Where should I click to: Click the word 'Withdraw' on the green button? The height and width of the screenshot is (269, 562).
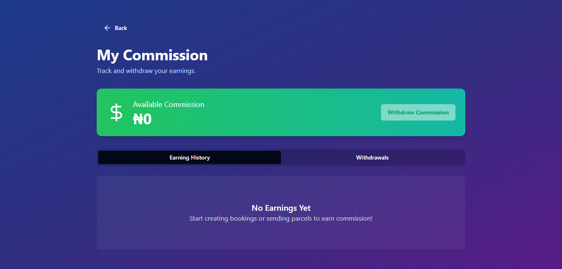pos(401,112)
